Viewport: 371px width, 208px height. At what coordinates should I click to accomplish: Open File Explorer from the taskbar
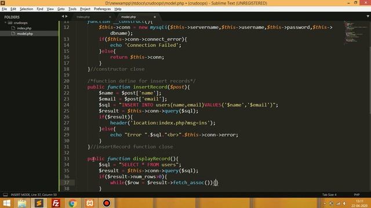pyautogui.click(x=22, y=203)
